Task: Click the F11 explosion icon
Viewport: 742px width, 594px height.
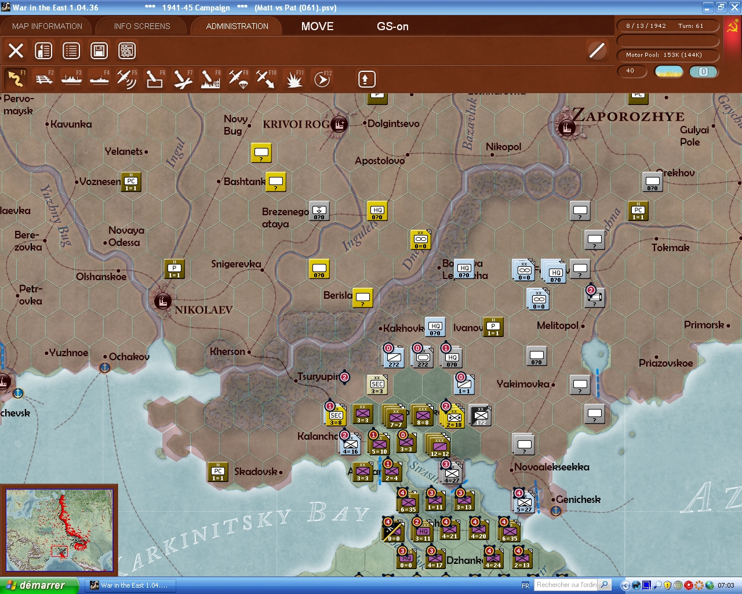Action: (294, 79)
